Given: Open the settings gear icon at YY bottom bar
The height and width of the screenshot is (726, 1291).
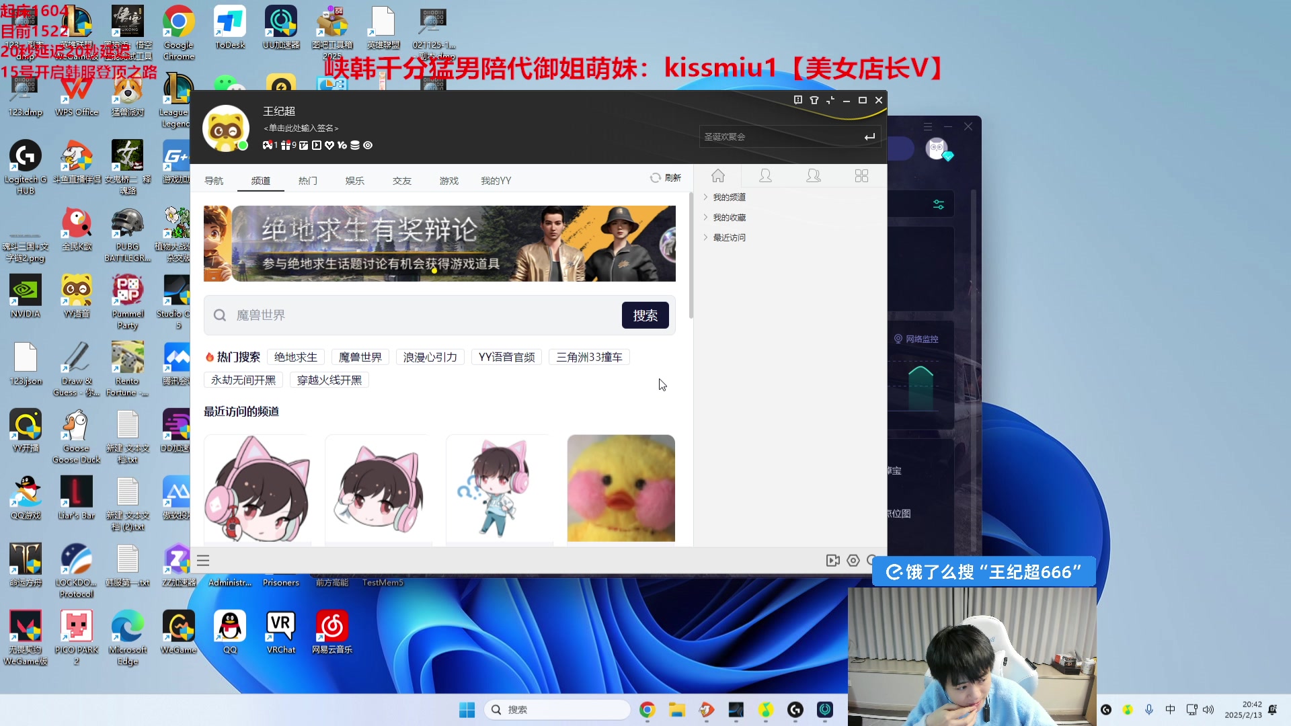Looking at the screenshot, I should tap(853, 561).
